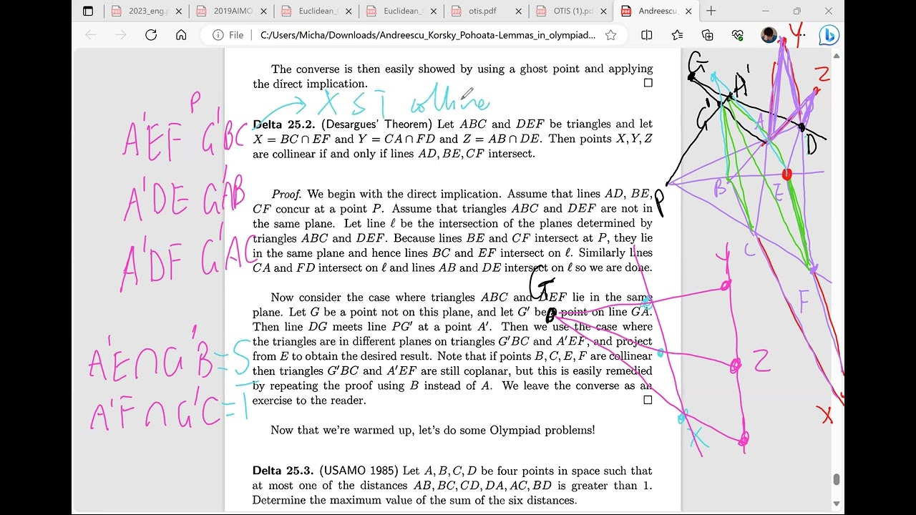The height and width of the screenshot is (515, 916).
Task: Click the heading 'Delta 25.3.'
Action: point(283,471)
